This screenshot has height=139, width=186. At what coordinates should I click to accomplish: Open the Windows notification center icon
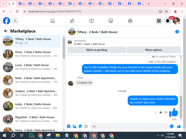[x=180, y=136]
